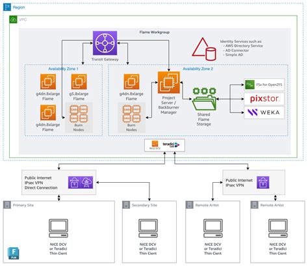Click the g5.8xlarge Flame instance icon
Viewport: 308px width, 266px height.
click(79, 81)
